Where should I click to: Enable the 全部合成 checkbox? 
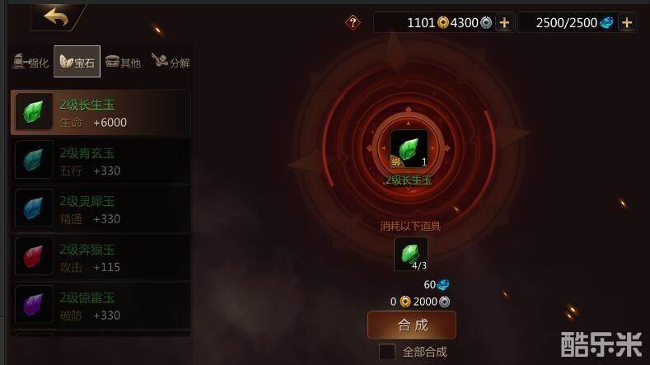coord(386,352)
